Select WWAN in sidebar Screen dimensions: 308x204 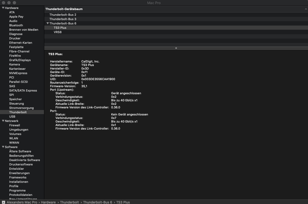pos(14,143)
